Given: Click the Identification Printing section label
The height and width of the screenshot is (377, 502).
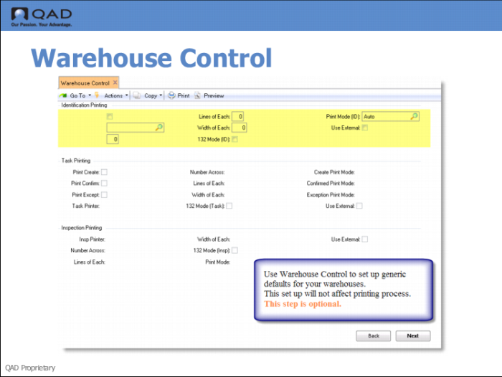Looking at the screenshot, I should (x=84, y=105).
